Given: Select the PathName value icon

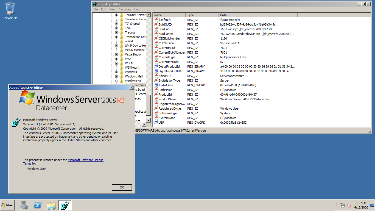Looking at the screenshot, I should [x=156, y=90].
